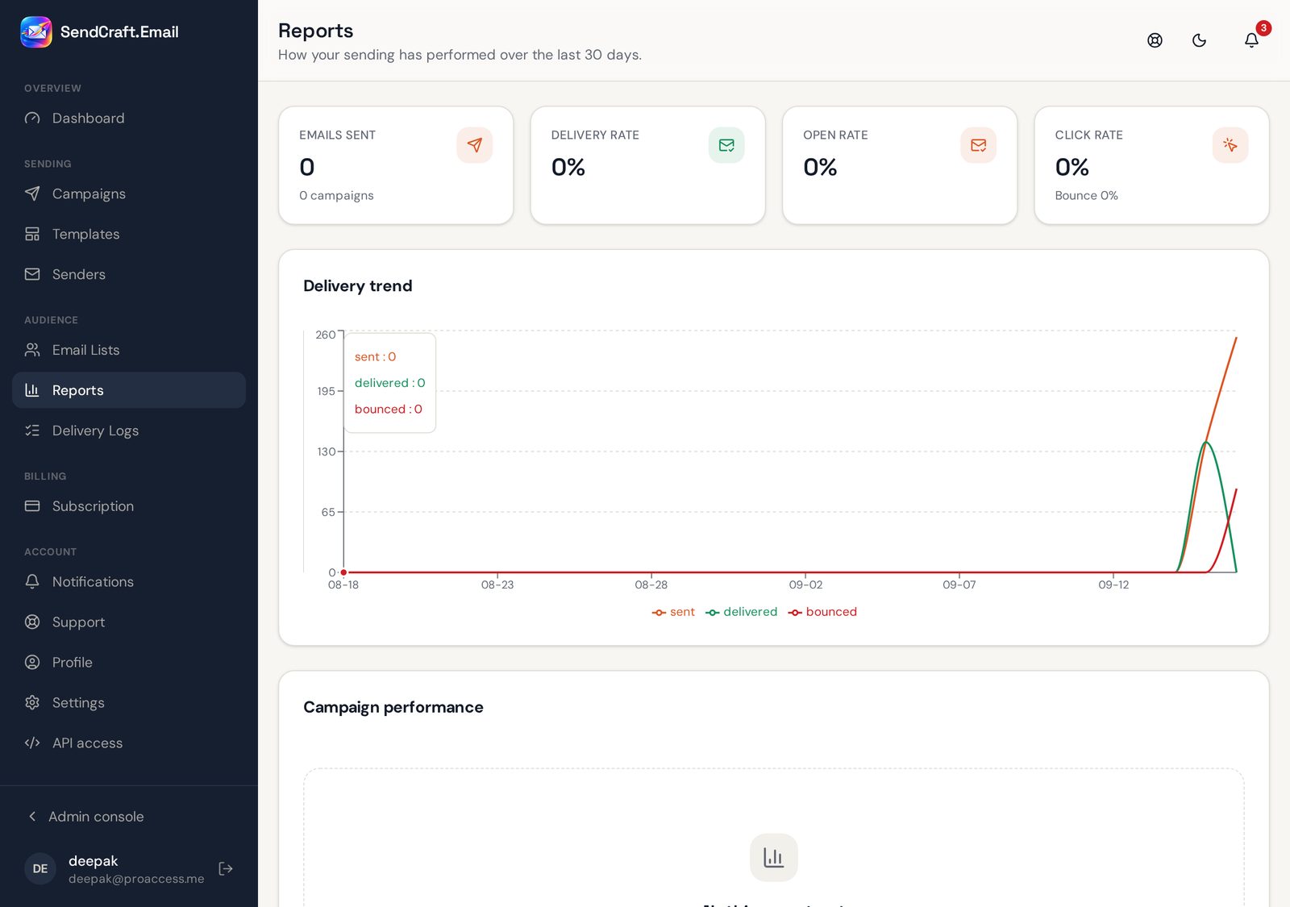The image size is (1290, 907).
Task: Click the 'Bounce 0%' text
Action: [x=1086, y=195]
